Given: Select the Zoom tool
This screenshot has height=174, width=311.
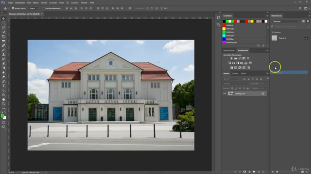Looking at the screenshot, I should [3, 104].
